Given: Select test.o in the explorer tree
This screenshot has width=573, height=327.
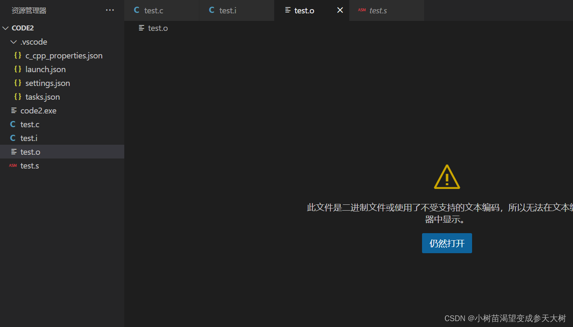Looking at the screenshot, I should point(62,152).
